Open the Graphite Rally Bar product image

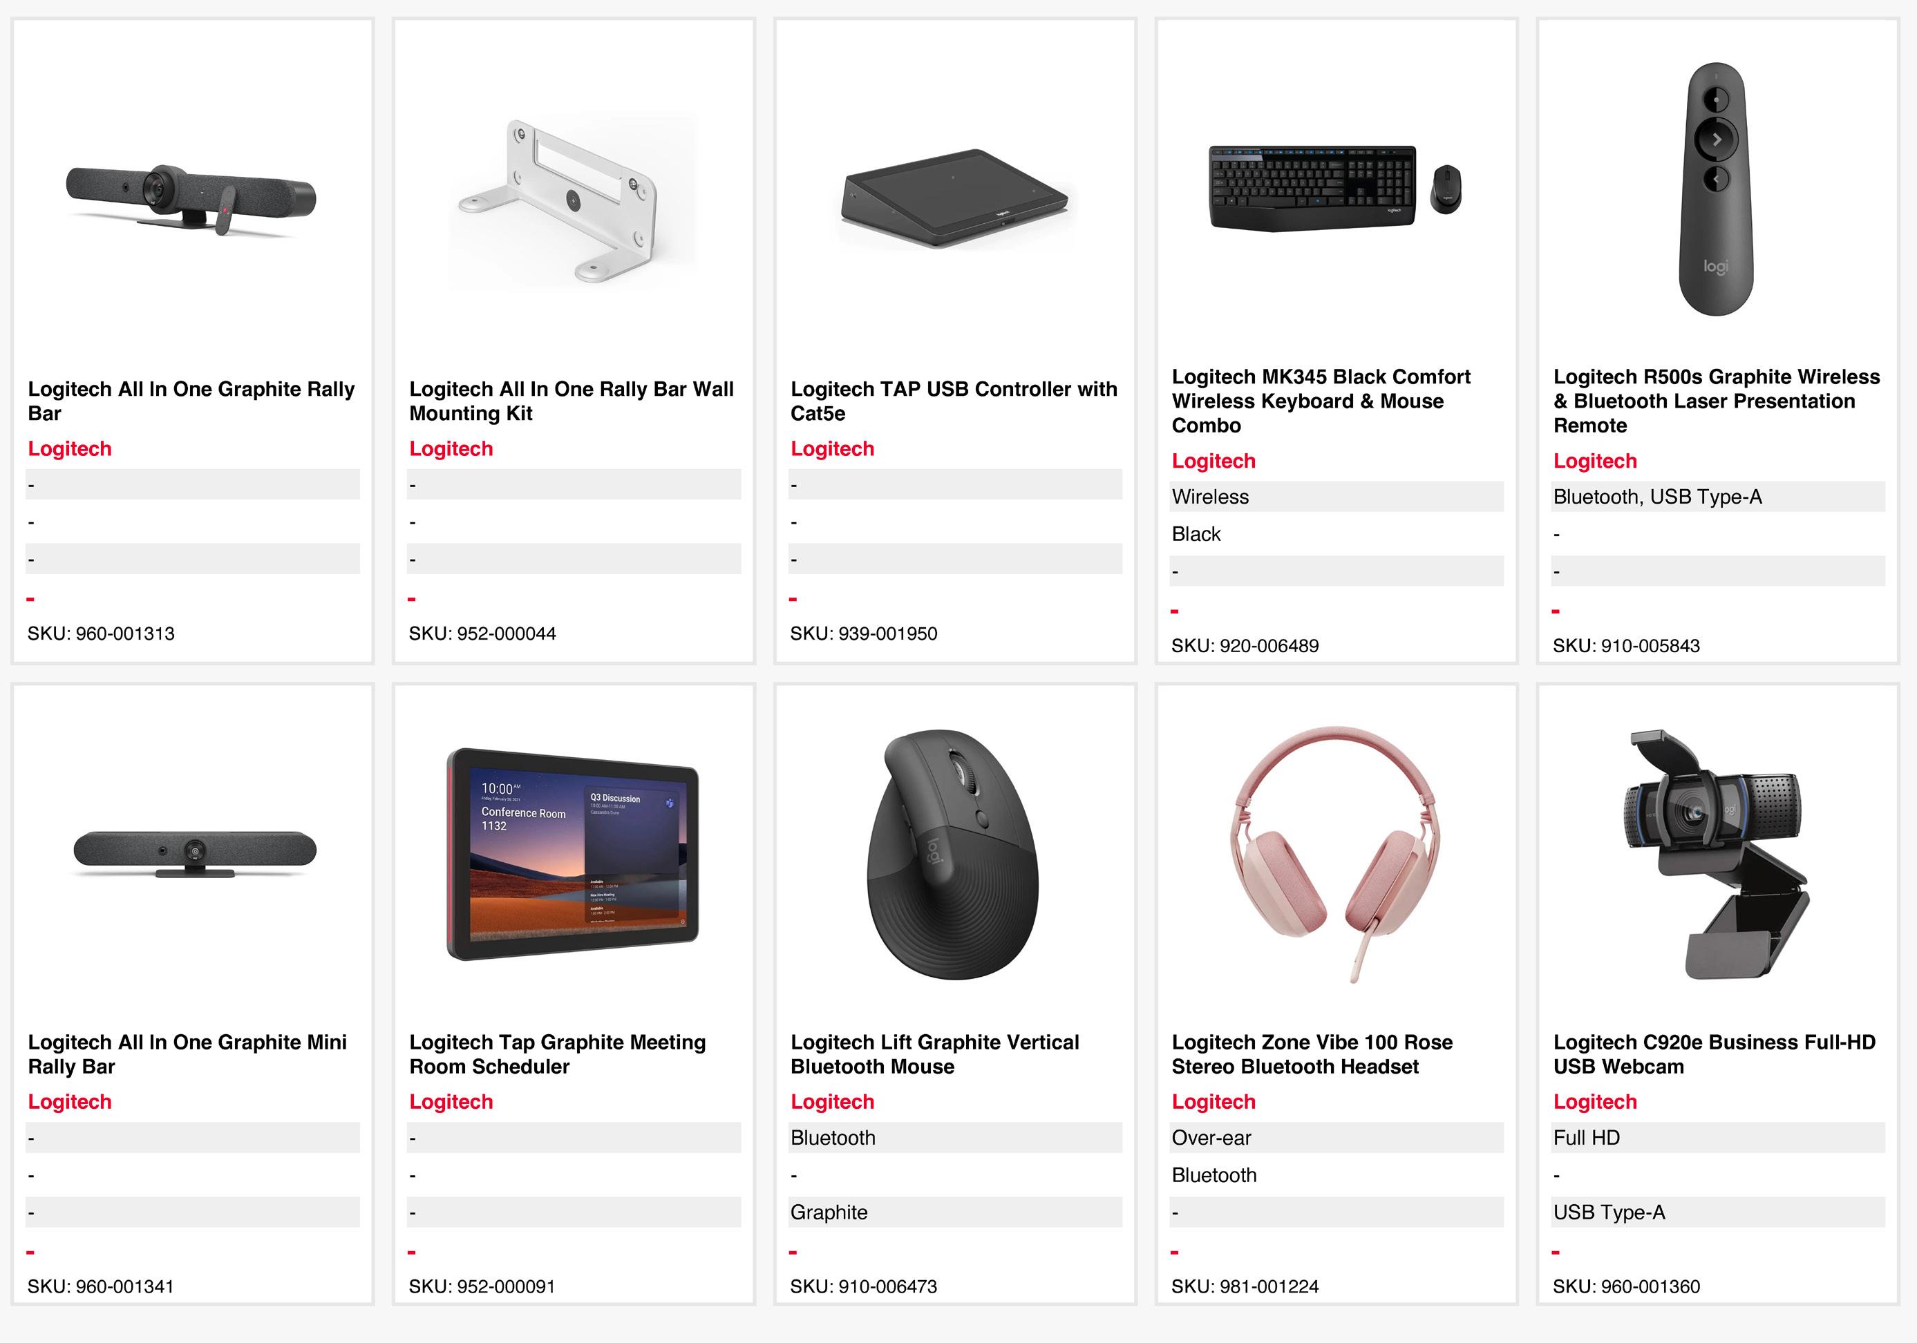(192, 199)
